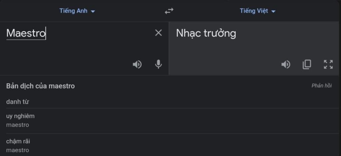Listen to the Maestro source pronunciation
341x156 pixels.
[x=137, y=65]
